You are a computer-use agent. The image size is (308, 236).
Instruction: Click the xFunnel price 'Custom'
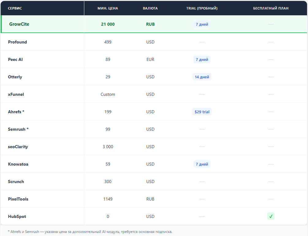pos(108,94)
